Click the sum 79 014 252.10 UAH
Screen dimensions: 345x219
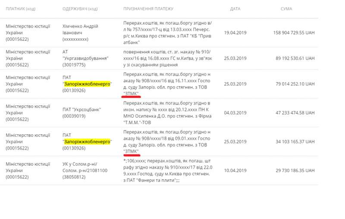(295, 84)
